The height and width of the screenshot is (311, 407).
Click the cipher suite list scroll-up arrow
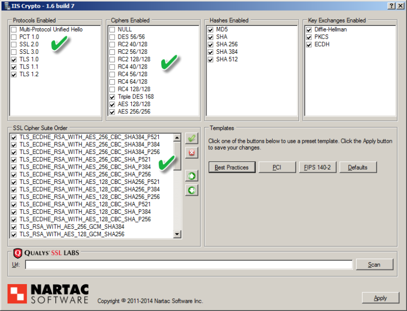point(177,137)
